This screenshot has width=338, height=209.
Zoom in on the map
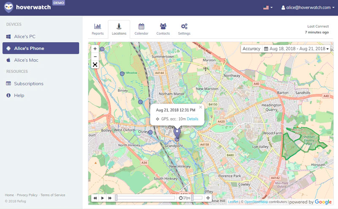(x=95, y=49)
